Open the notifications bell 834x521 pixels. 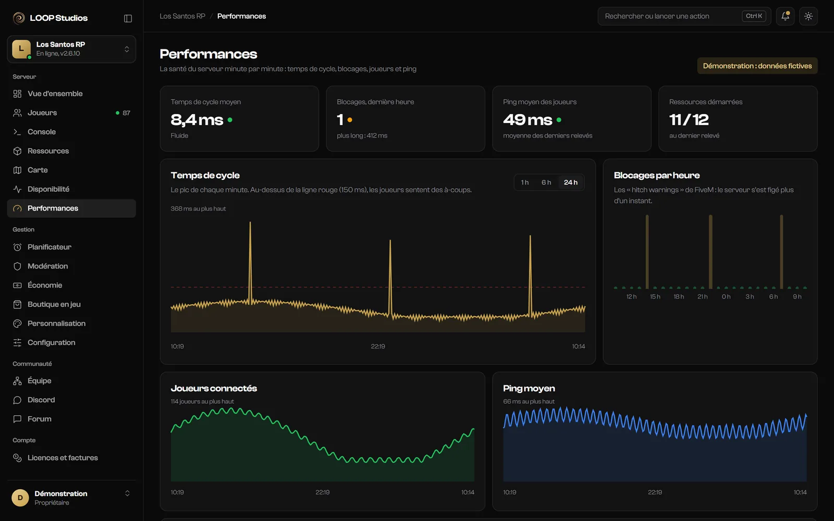(x=785, y=16)
